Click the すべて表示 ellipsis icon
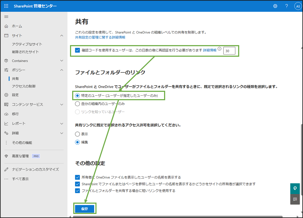Viewport: 303px width, 218px height. [6, 179]
